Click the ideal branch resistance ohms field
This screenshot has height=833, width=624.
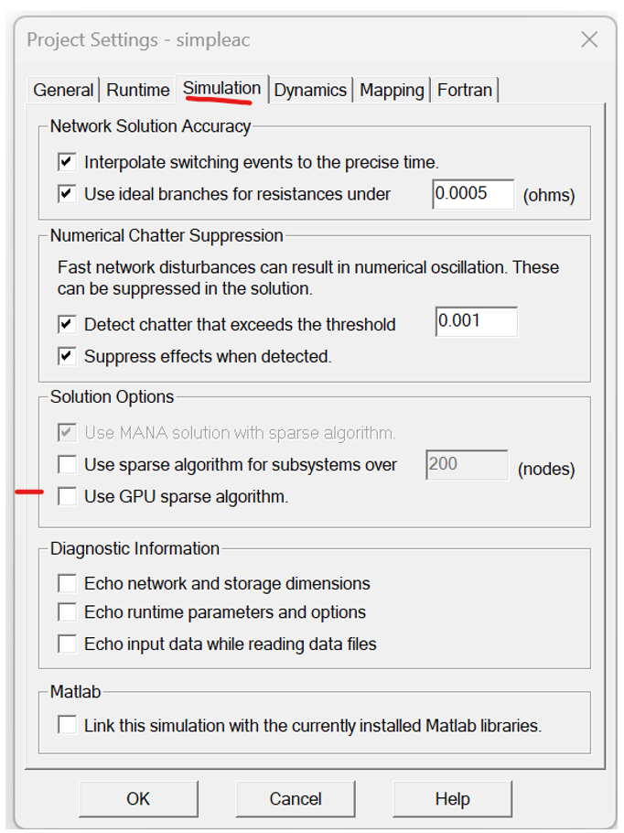pyautogui.click(x=472, y=194)
